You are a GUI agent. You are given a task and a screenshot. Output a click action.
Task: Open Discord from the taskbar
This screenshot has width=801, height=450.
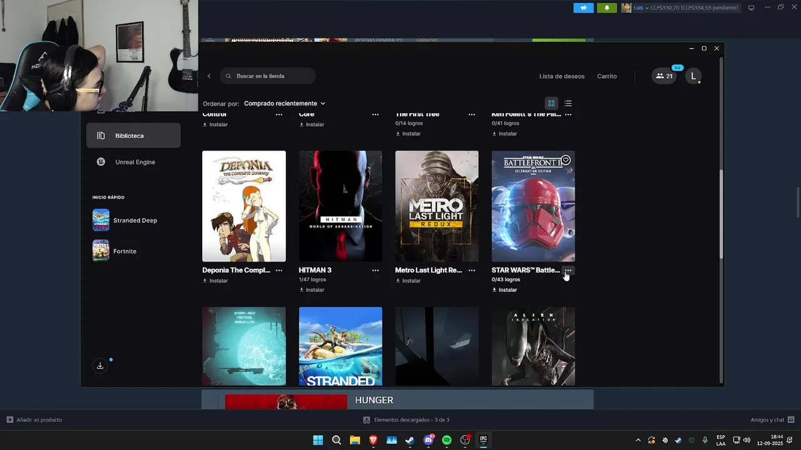429,440
